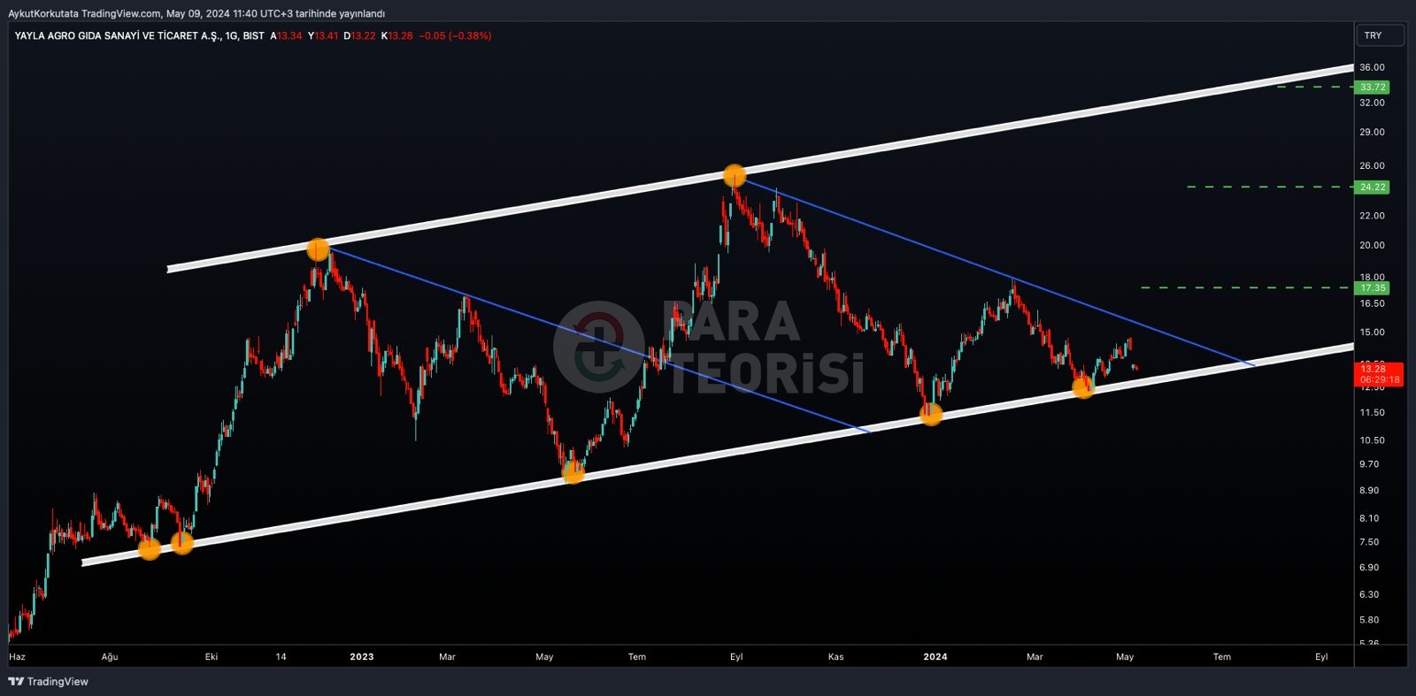Select the green 17.35 price tag
The width and height of the screenshot is (1416, 696).
click(1373, 287)
